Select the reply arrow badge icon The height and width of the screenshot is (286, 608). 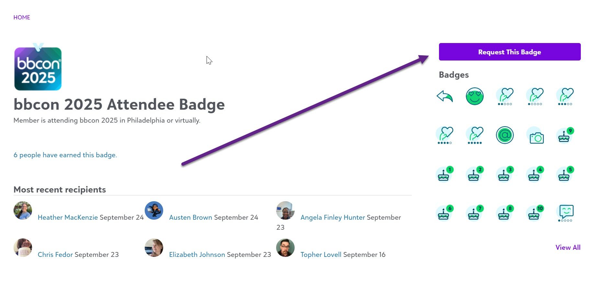point(444,96)
